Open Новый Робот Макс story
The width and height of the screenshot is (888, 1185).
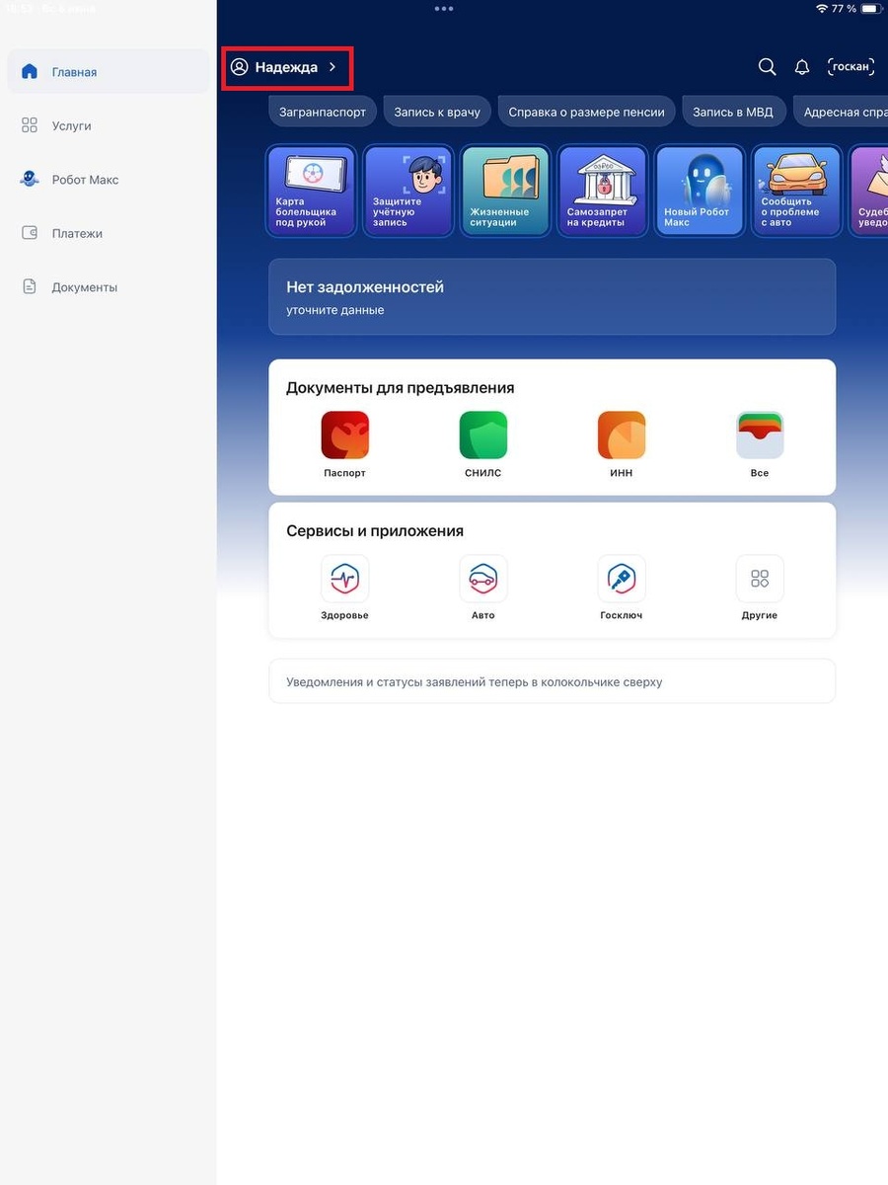(x=700, y=191)
